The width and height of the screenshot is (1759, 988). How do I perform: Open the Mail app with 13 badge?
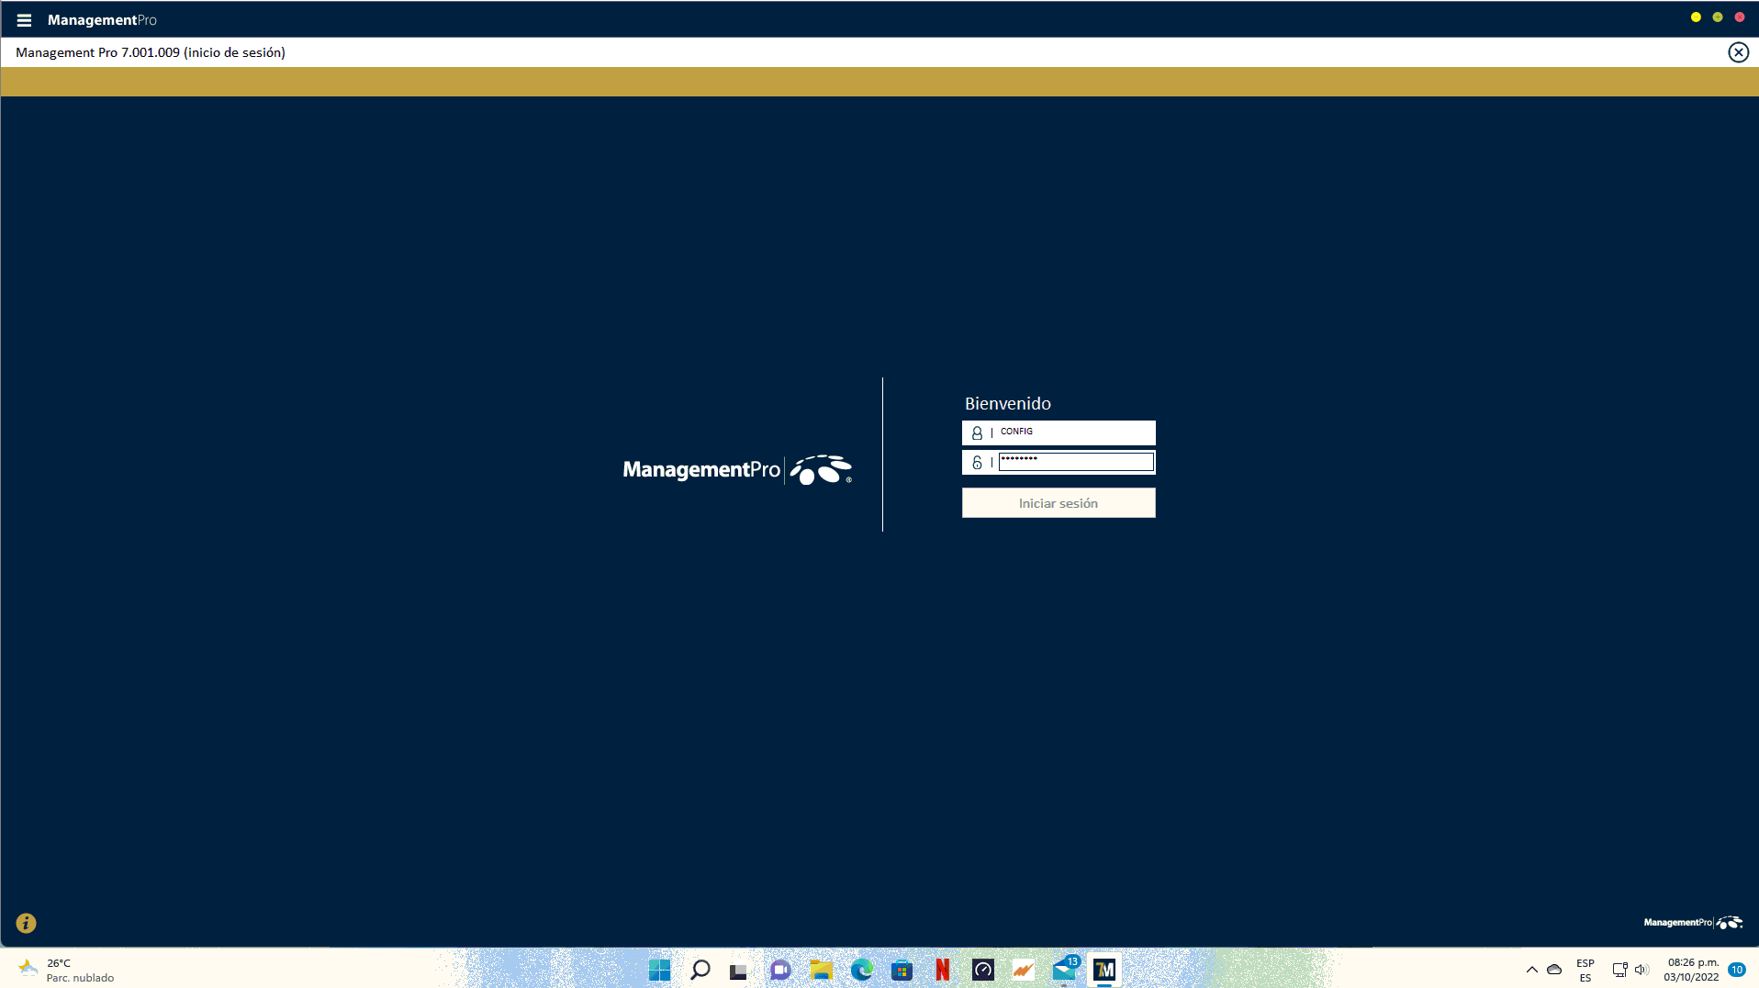pyautogui.click(x=1064, y=970)
